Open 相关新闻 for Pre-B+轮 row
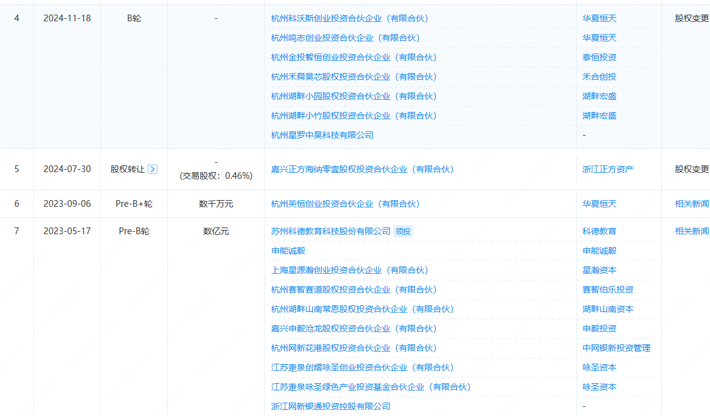 (692, 204)
